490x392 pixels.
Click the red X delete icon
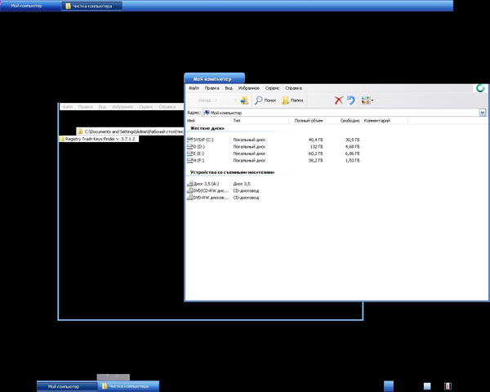[338, 100]
